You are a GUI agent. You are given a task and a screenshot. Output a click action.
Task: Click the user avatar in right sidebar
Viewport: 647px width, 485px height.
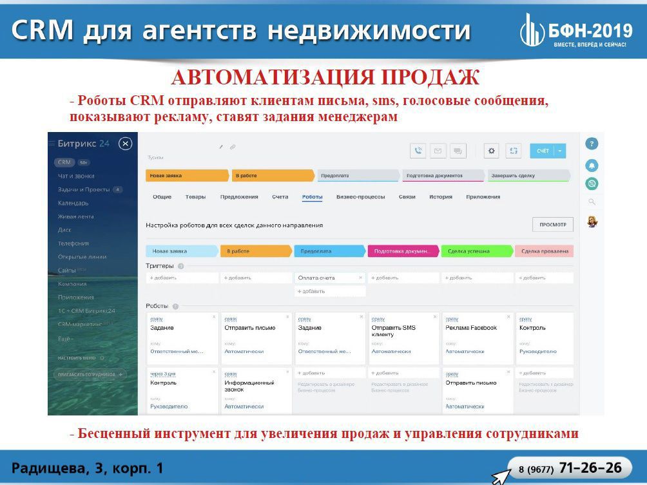pyautogui.click(x=592, y=222)
